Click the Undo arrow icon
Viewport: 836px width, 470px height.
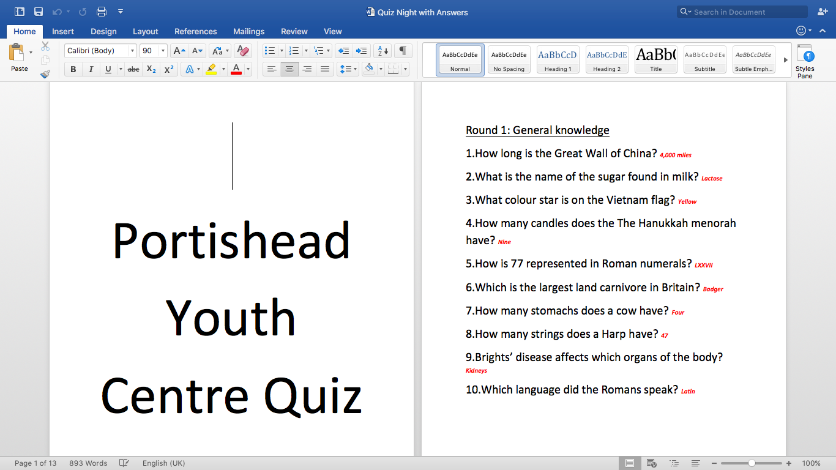[x=57, y=12]
